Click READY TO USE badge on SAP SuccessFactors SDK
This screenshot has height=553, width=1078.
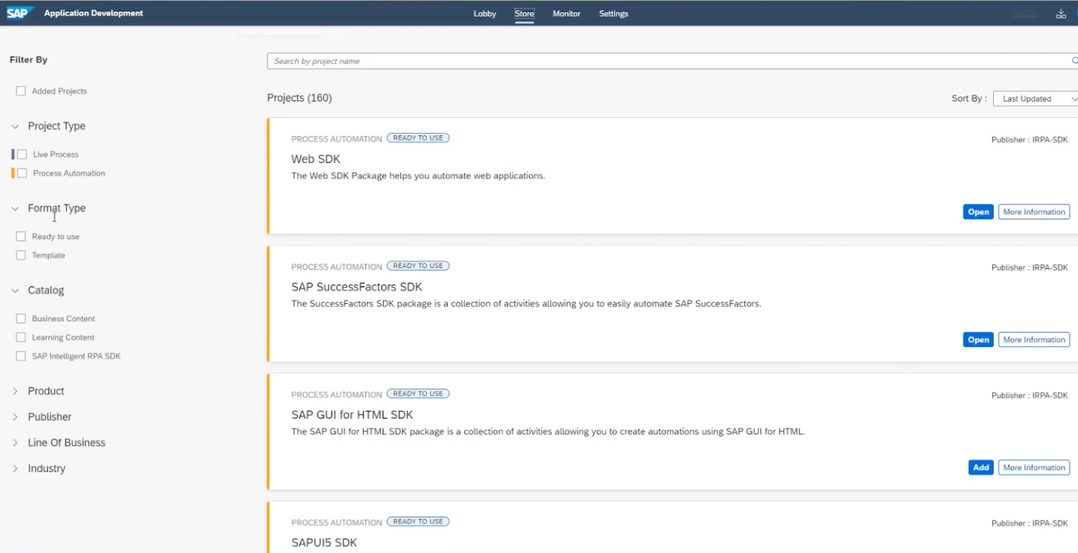[418, 266]
